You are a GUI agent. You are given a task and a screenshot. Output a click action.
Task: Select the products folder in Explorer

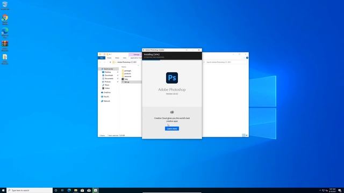coord(127,73)
